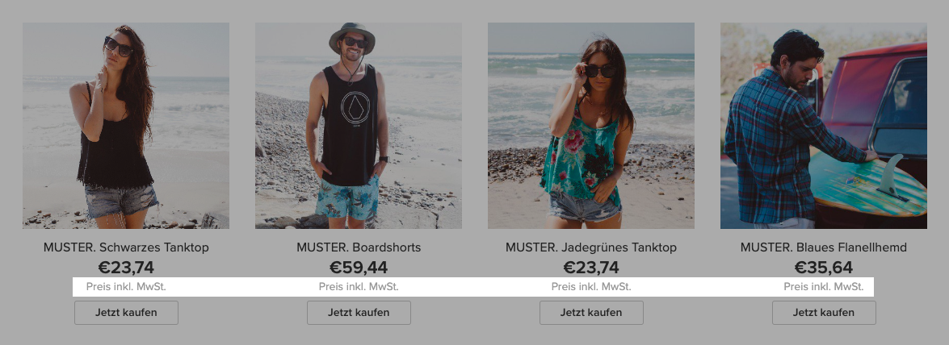Open the Blaues Flanellhemd product photo
Screen dimensions: 949x345
[823, 126]
